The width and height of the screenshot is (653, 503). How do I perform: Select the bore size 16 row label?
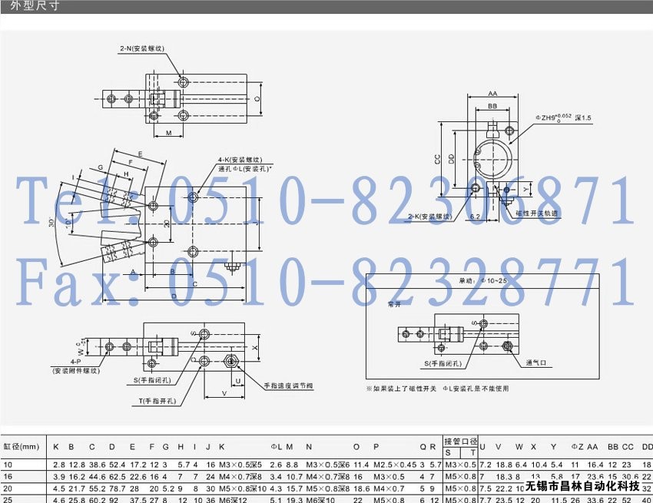(x=8, y=476)
